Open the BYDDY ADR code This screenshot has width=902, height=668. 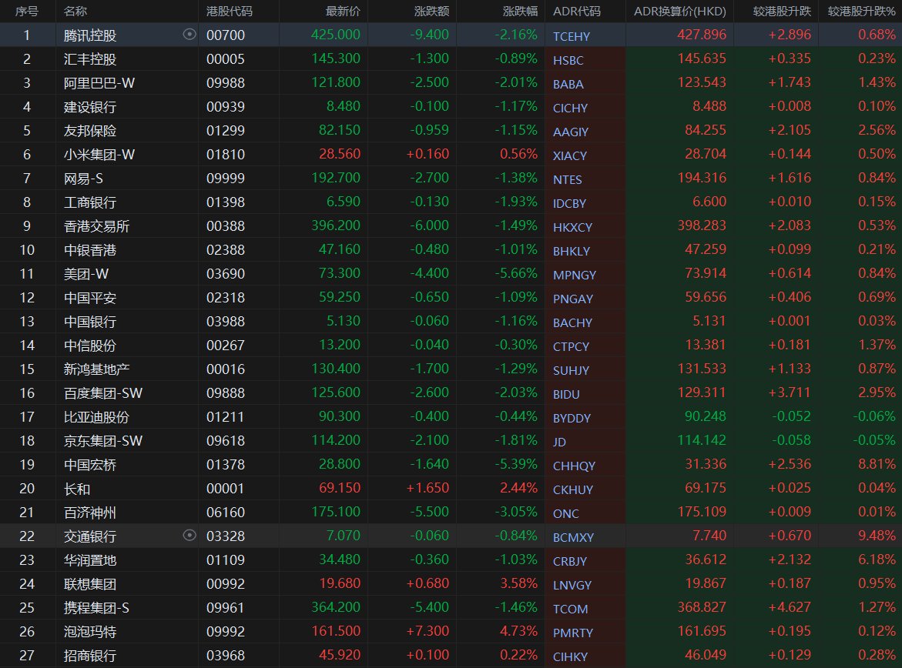pos(572,418)
